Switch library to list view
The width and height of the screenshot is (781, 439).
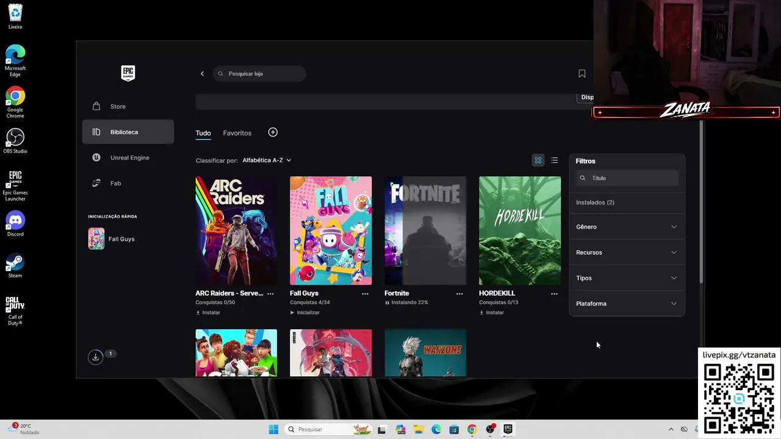click(554, 160)
